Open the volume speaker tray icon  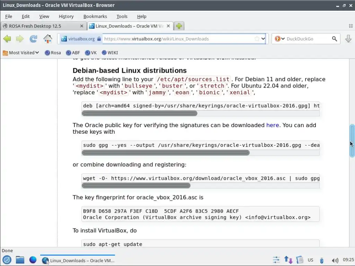tap(335, 260)
